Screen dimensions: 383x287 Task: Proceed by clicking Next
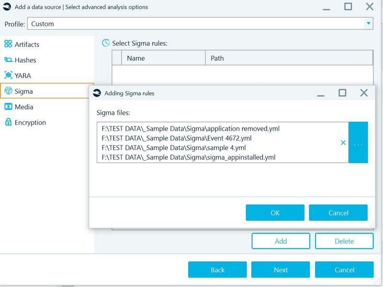click(281, 269)
